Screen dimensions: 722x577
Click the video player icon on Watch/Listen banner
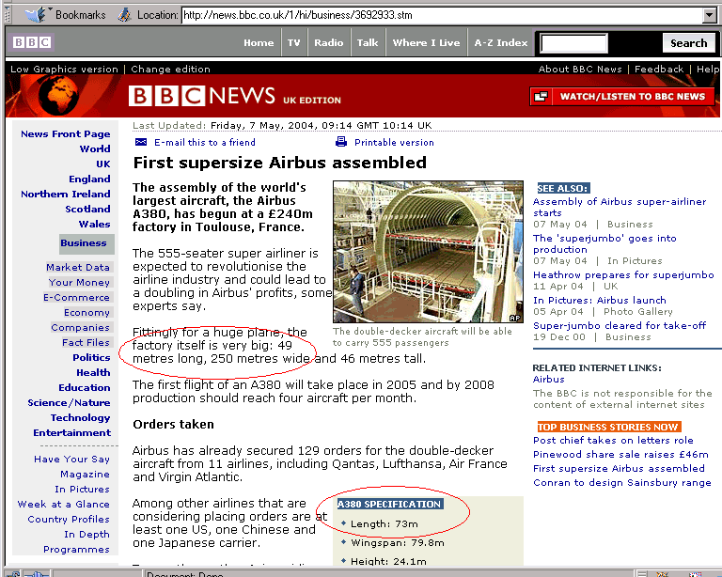pos(541,97)
